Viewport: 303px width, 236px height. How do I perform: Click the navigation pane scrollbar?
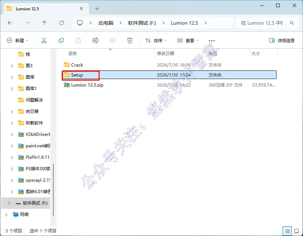pyautogui.click(x=53, y=190)
